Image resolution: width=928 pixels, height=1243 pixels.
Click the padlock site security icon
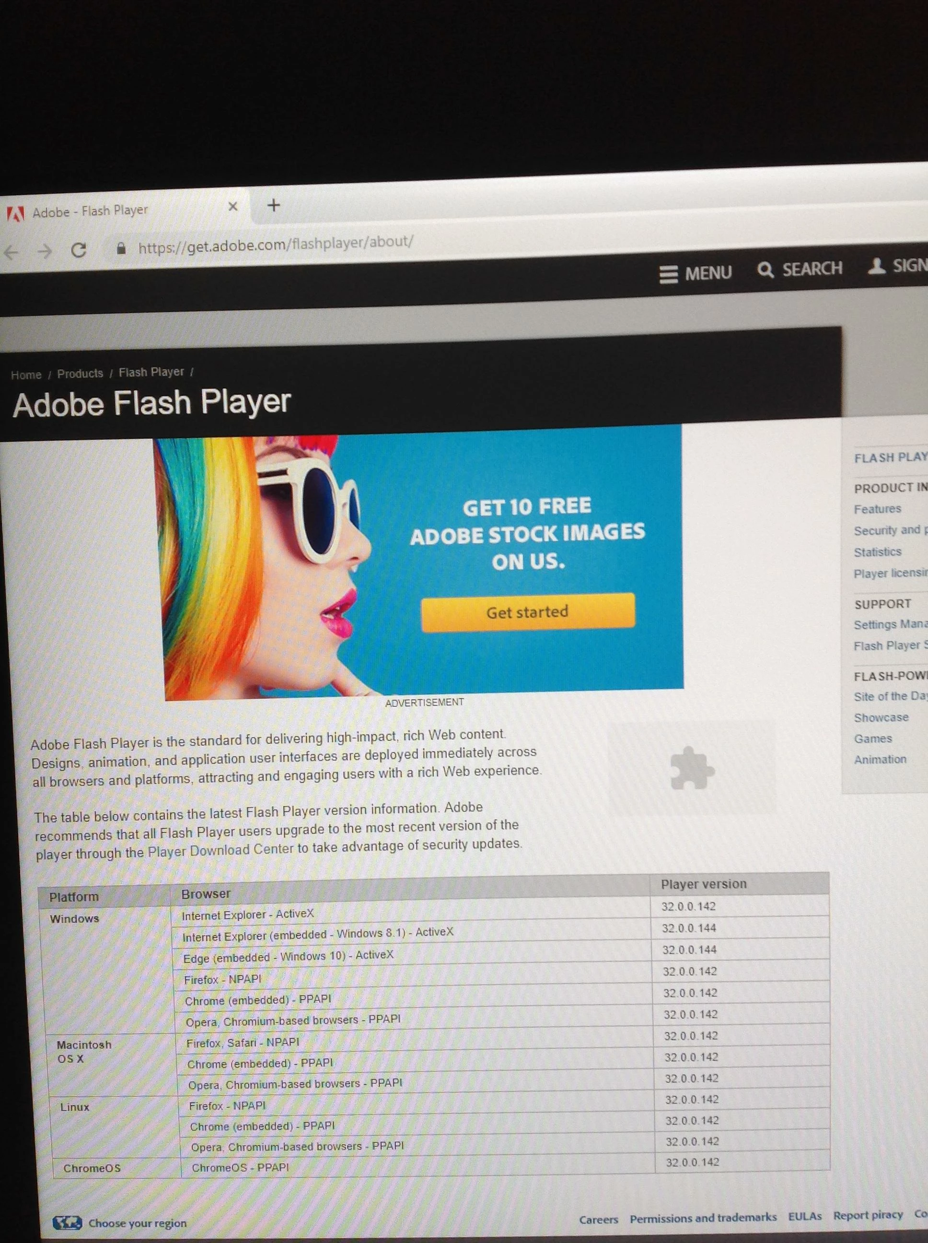pos(120,248)
